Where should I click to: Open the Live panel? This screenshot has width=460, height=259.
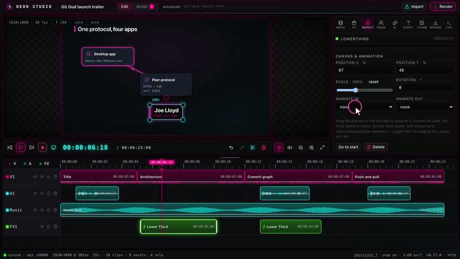click(449, 25)
